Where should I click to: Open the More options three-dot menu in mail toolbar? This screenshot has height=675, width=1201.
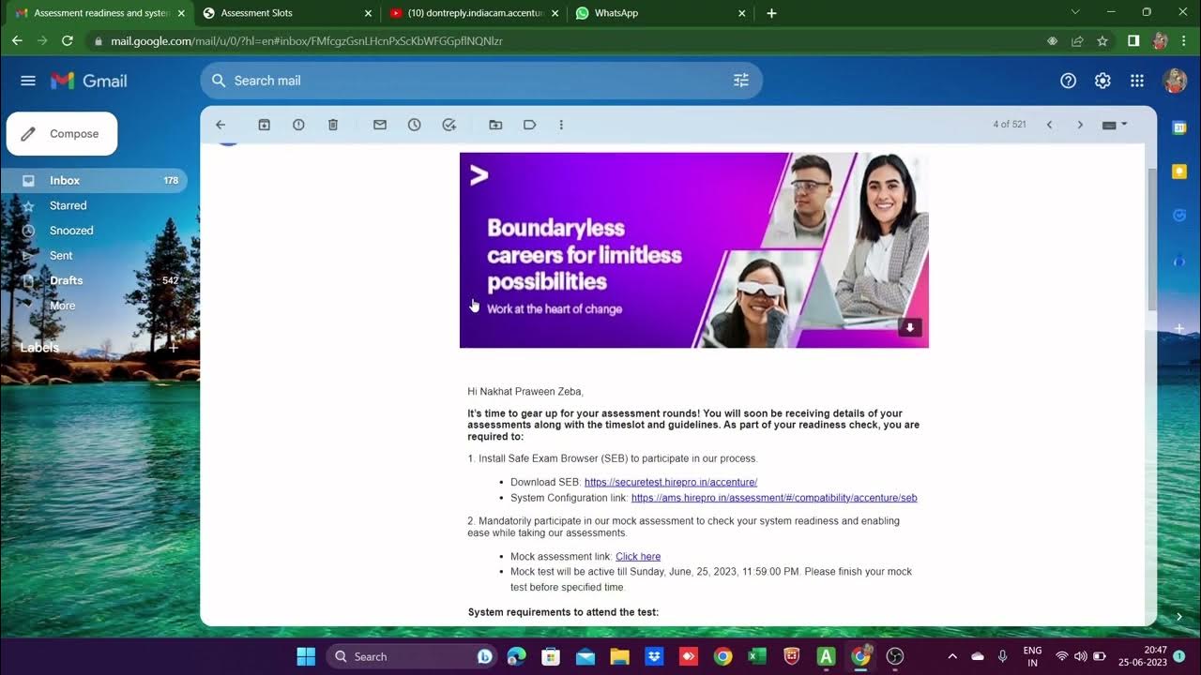pos(561,125)
